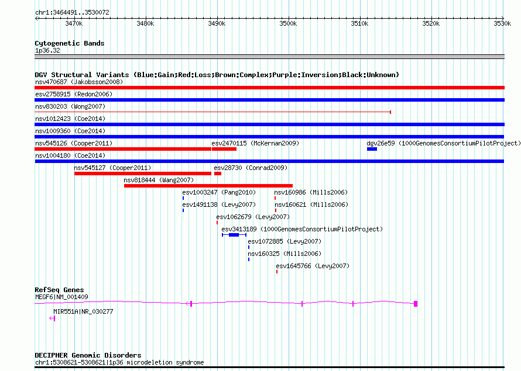Image resolution: width=521 pixels, height=371 pixels.
Task: Select the blue esv1072885 Levy2007 marker
Action: tap(249, 247)
